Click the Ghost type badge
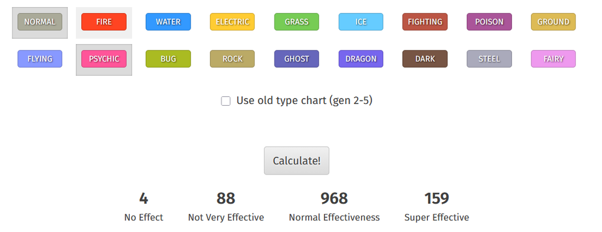The image size is (602, 232). (296, 59)
